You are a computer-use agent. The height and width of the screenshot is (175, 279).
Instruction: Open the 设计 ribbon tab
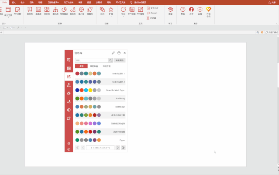coord(22,2)
